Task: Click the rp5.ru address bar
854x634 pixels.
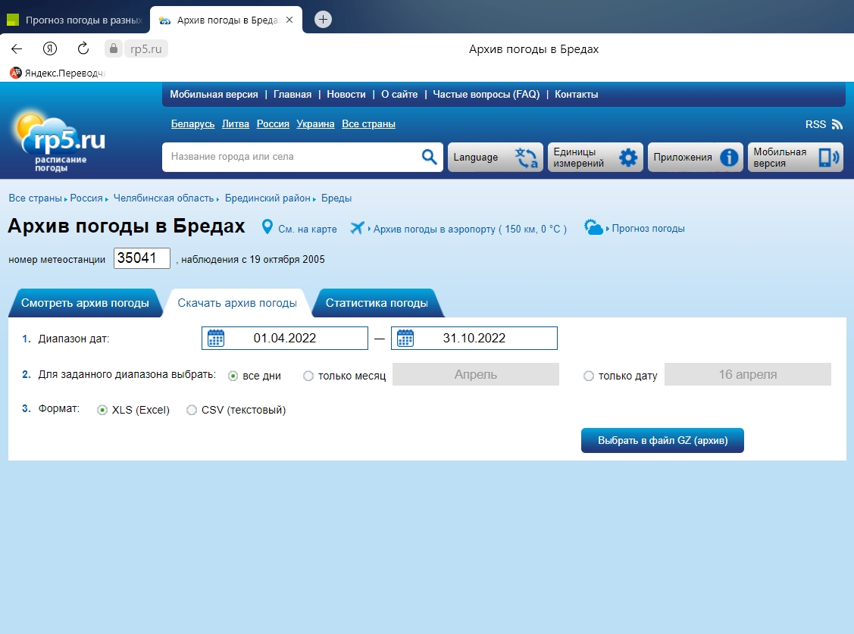Action: (x=146, y=49)
